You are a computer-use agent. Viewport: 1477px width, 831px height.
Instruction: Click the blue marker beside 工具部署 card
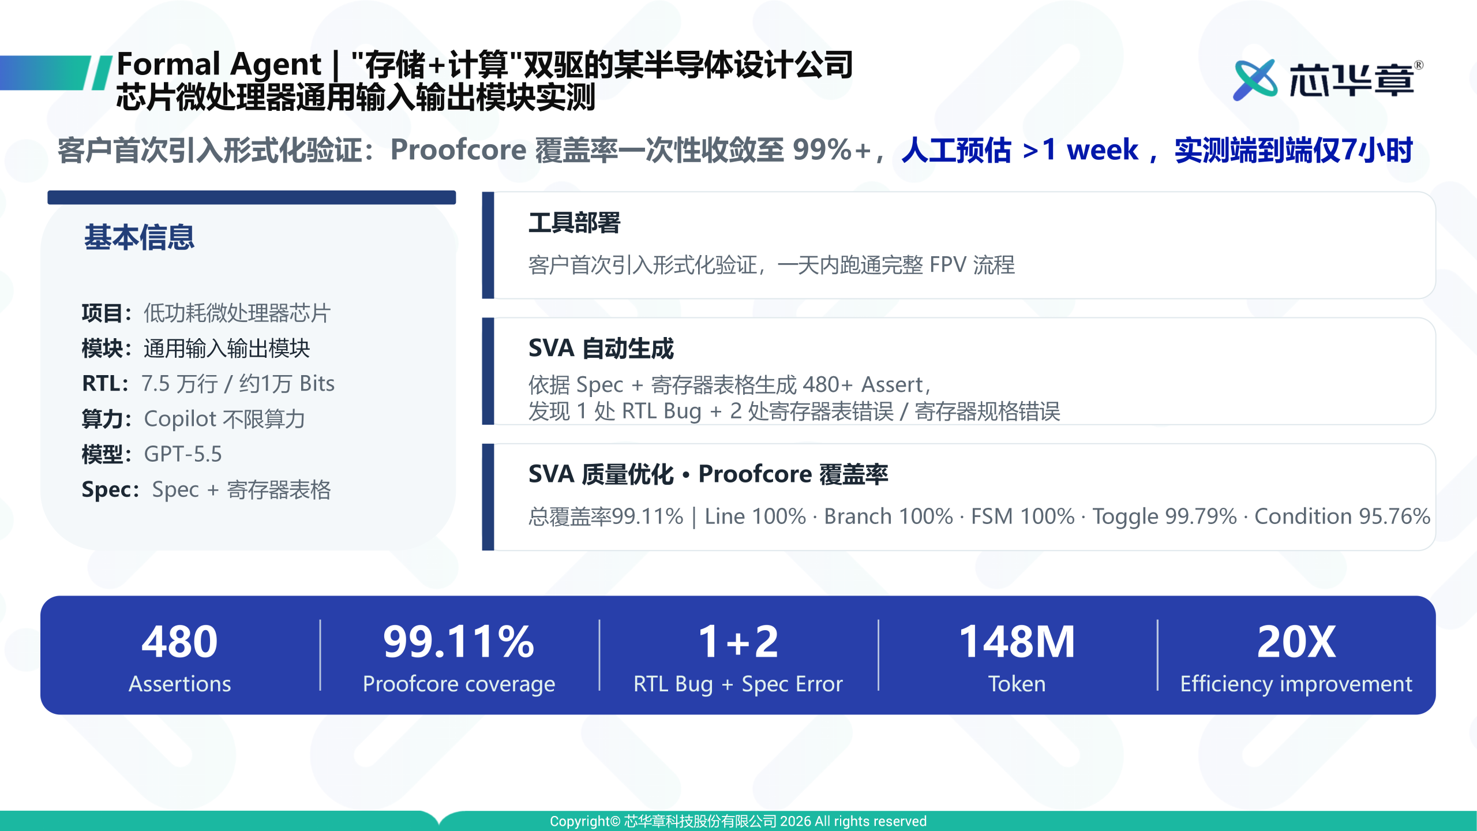(x=488, y=245)
